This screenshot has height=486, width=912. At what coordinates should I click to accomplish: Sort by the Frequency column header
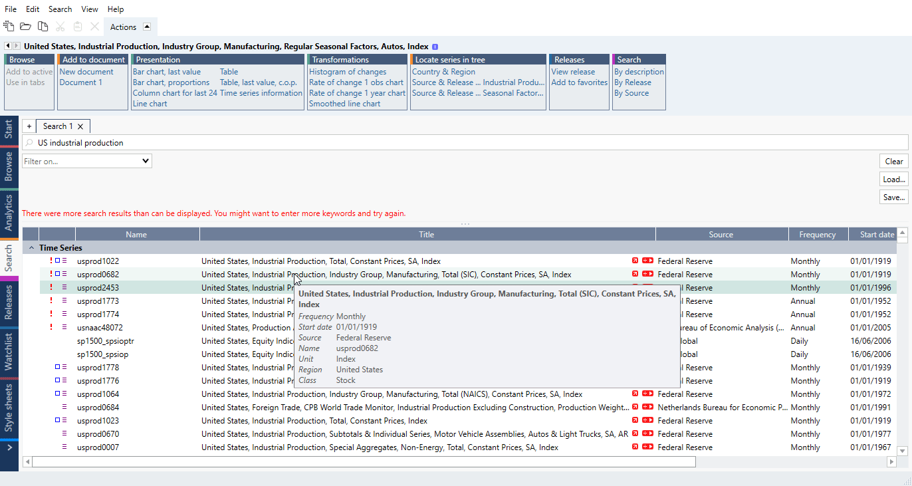coord(818,234)
